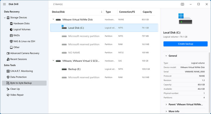Screen dimensions: 211x114
Task: Click the Data Protection shield icon
Action: click(x=8, y=77)
